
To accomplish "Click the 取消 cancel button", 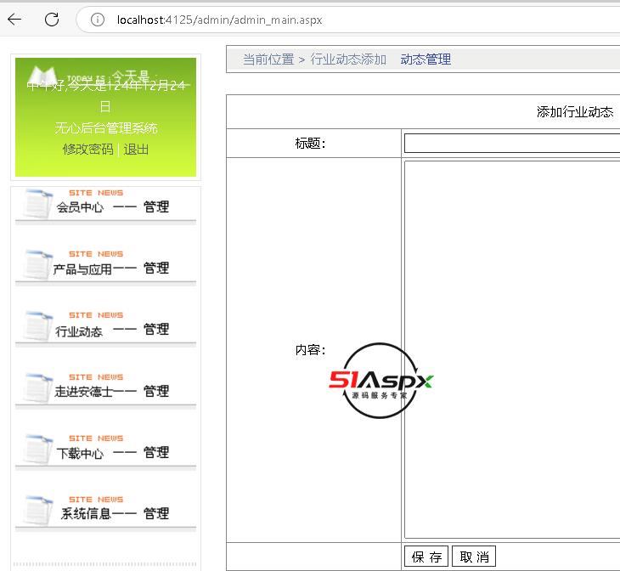I will (x=474, y=557).
